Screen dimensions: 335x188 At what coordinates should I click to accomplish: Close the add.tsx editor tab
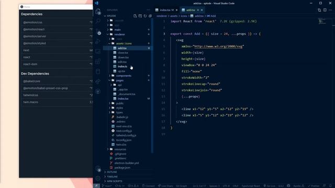202,10
